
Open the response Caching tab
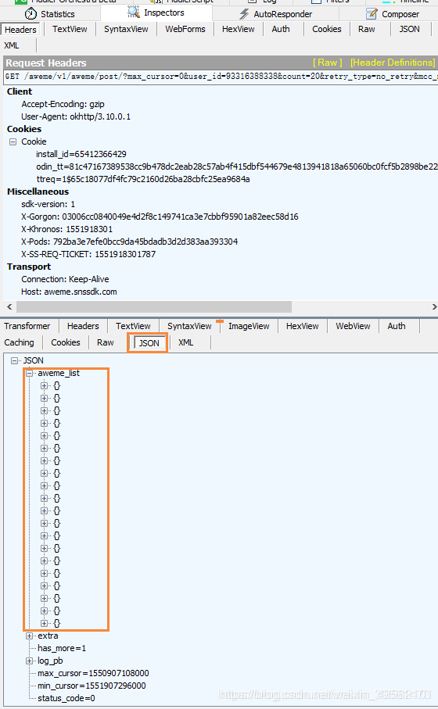19,342
